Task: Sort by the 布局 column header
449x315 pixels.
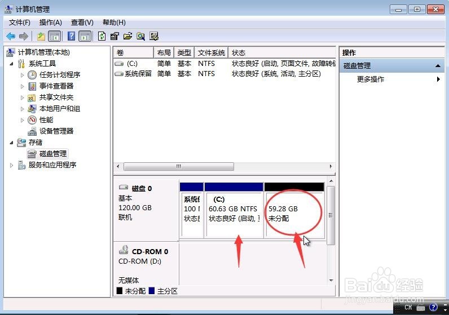Action: 164,52
